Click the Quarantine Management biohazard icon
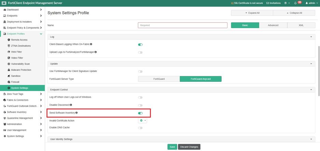This screenshot has height=151, width=320. [5, 118]
